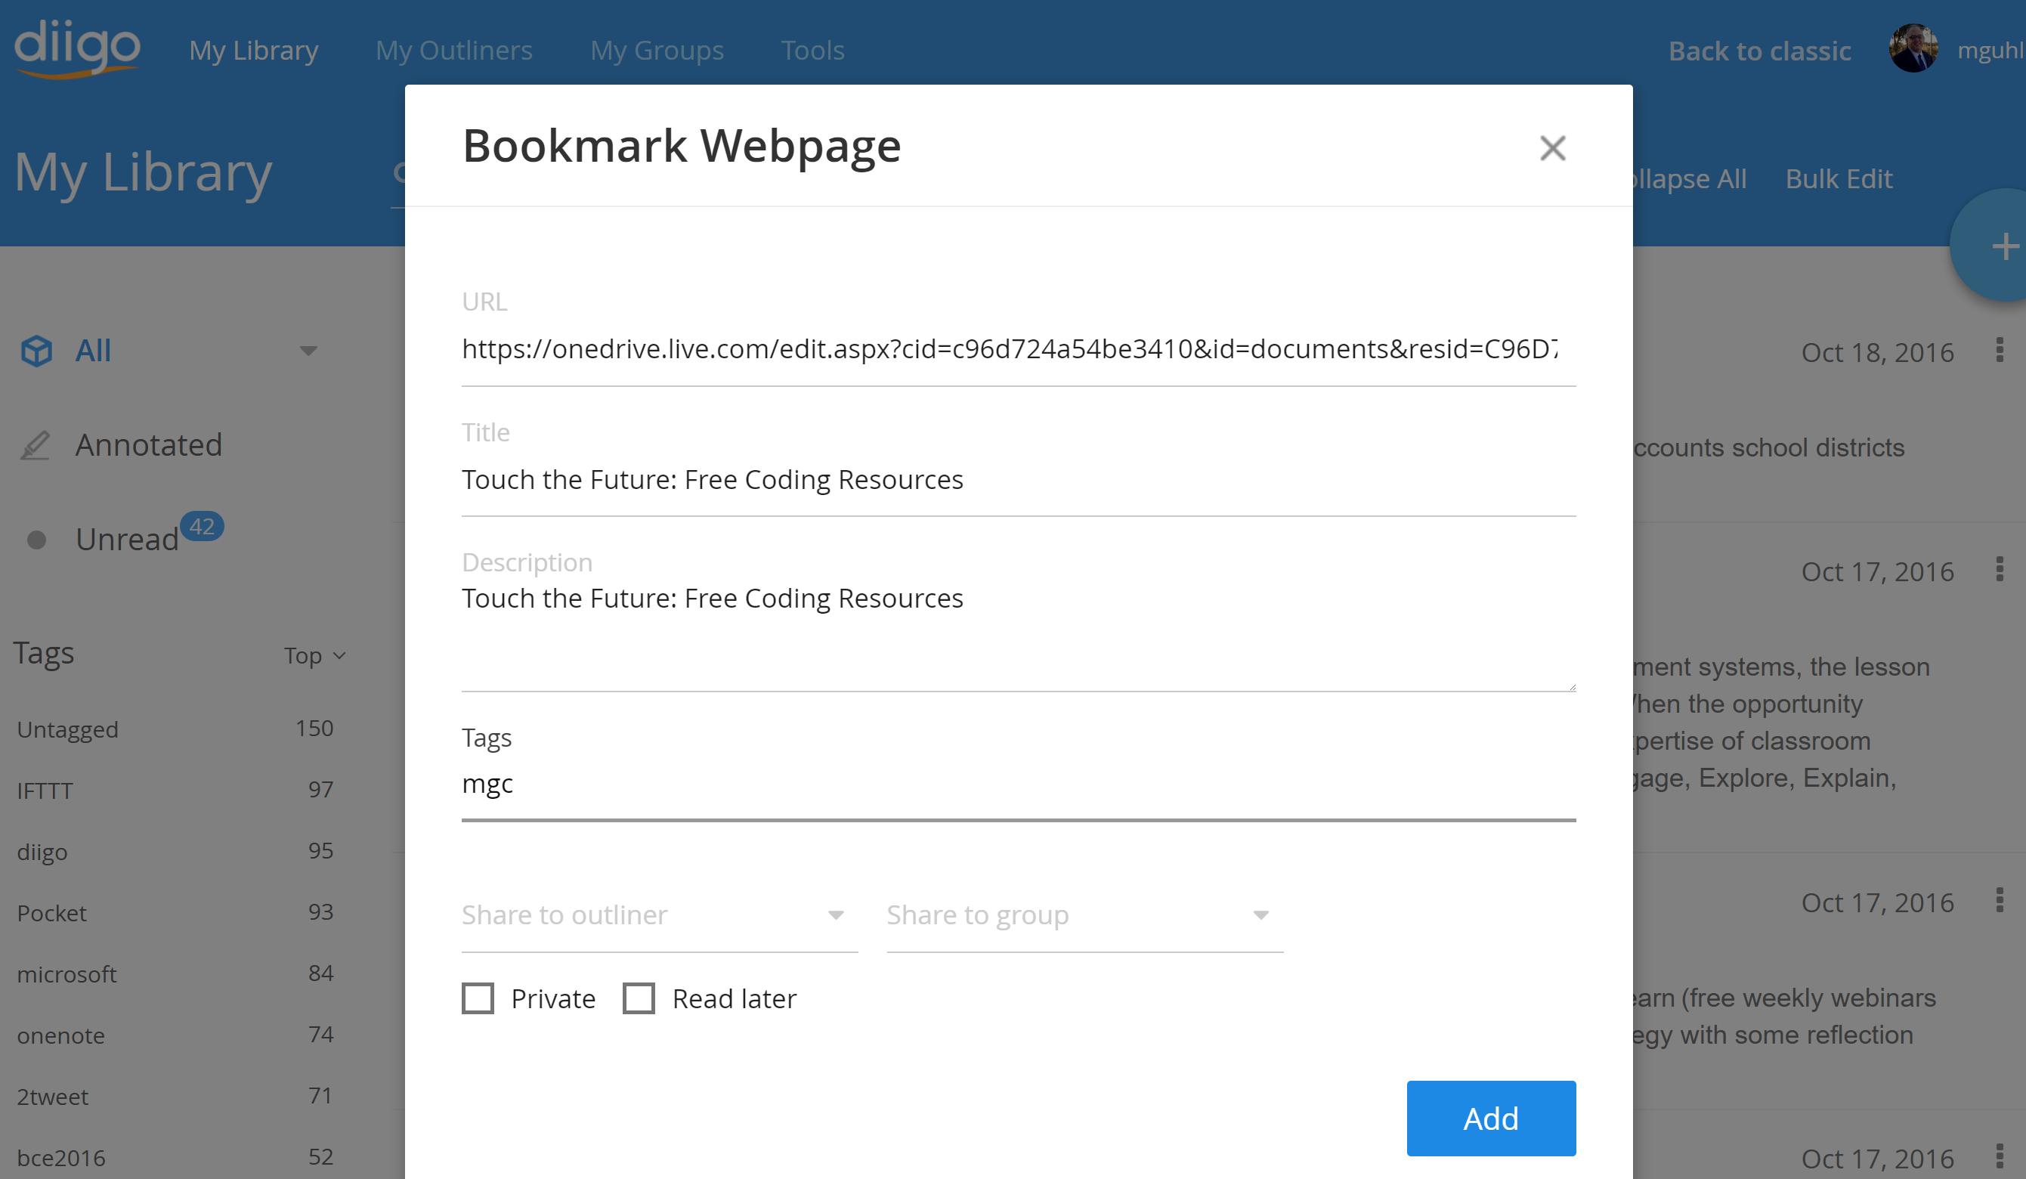Screen dimensions: 2026x1179
Task: Open the Share to group dropdown
Action: point(1084,915)
